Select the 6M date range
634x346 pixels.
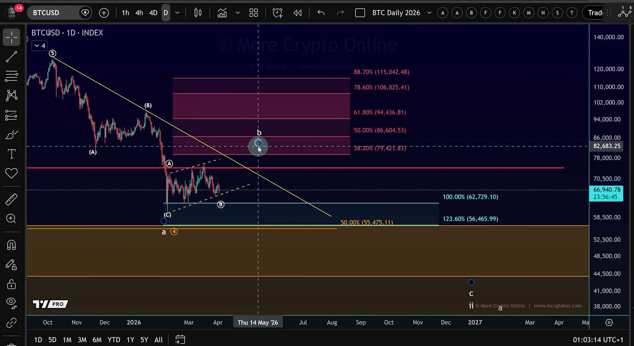point(97,340)
